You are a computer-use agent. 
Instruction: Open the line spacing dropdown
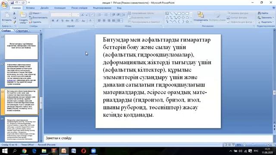point(124,15)
